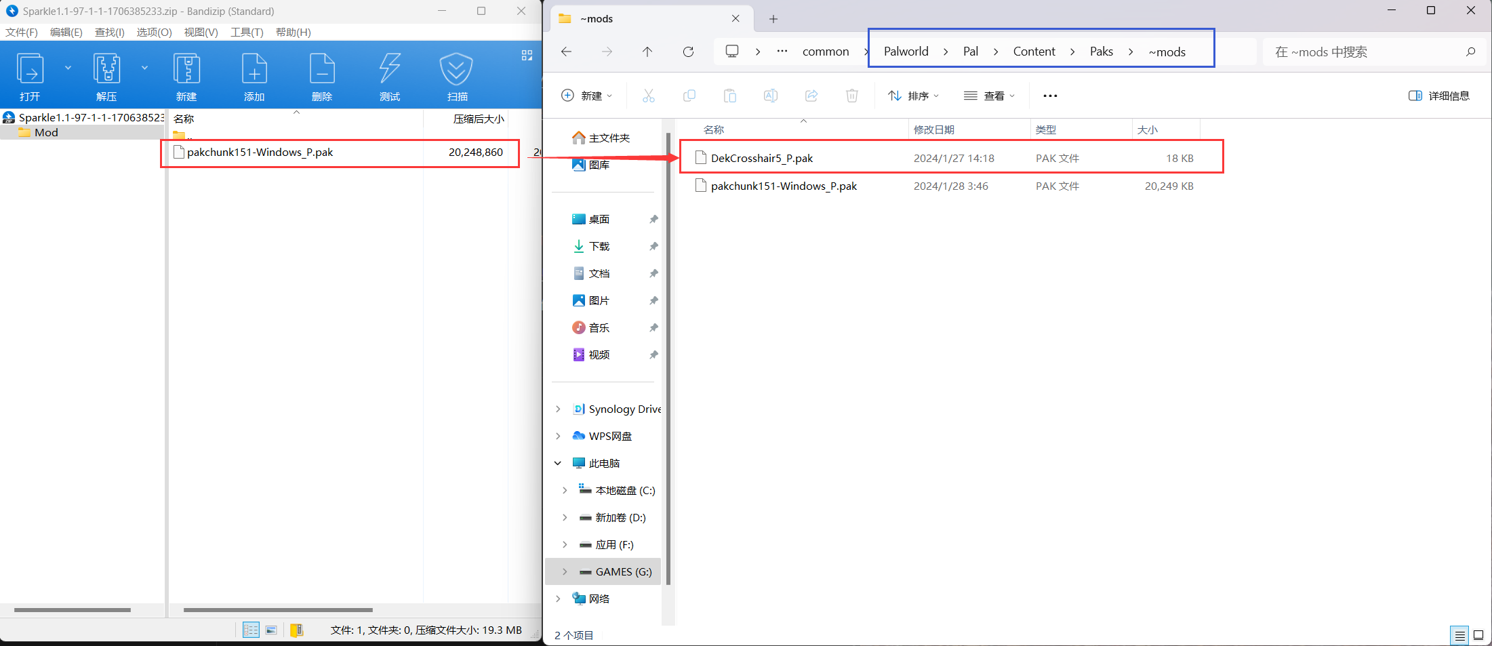Switch Bandizip to details list view icon
Screen dimensions: 1492x646
click(x=251, y=630)
